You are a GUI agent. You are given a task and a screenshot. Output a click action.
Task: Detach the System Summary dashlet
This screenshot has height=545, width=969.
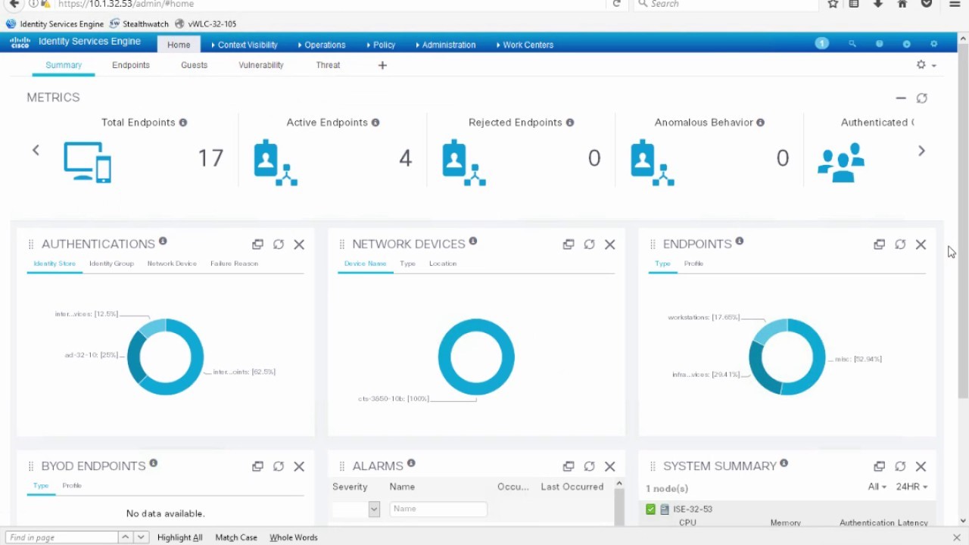(x=879, y=466)
